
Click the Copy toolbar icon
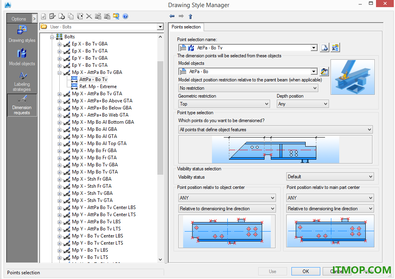71,16
